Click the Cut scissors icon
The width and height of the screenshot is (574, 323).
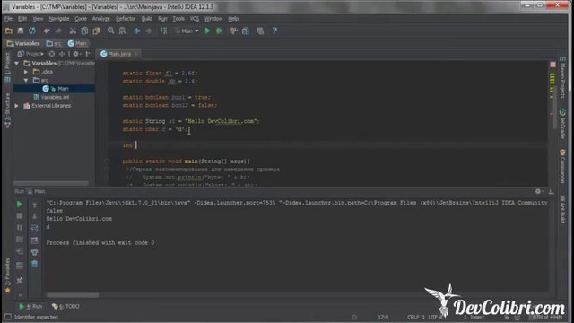[x=73, y=31]
